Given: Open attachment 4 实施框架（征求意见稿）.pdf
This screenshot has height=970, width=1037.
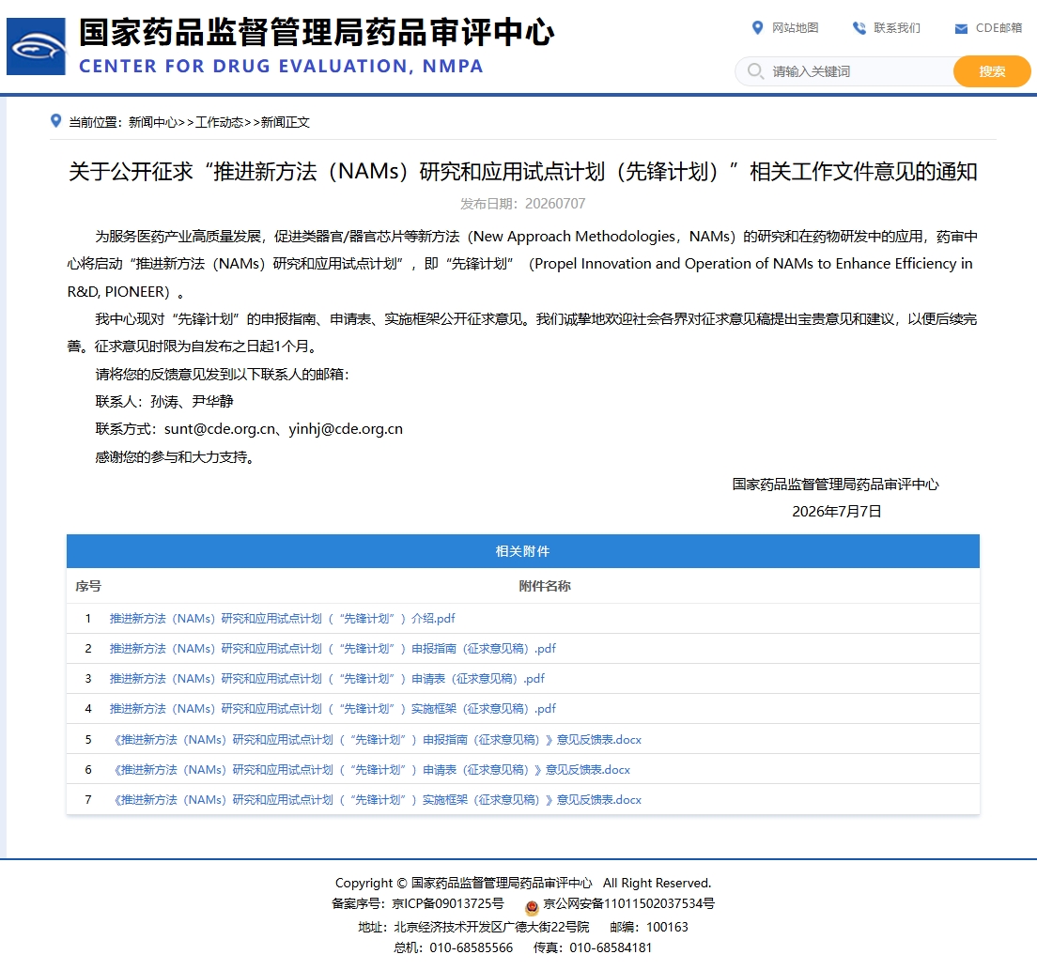Looking at the screenshot, I should (333, 709).
